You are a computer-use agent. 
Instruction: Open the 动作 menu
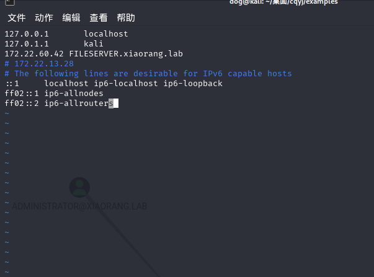(44, 18)
